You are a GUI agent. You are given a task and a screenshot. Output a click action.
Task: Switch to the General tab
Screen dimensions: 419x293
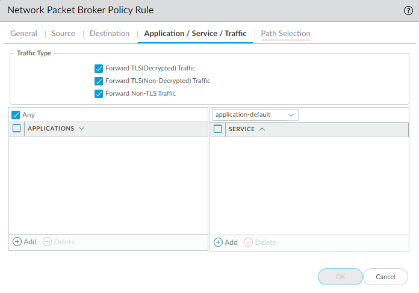point(23,34)
